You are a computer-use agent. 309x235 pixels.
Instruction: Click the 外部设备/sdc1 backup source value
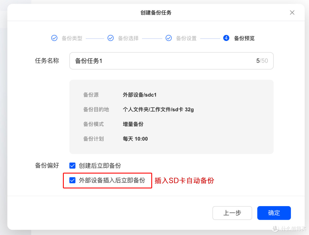pyautogui.click(x=140, y=95)
